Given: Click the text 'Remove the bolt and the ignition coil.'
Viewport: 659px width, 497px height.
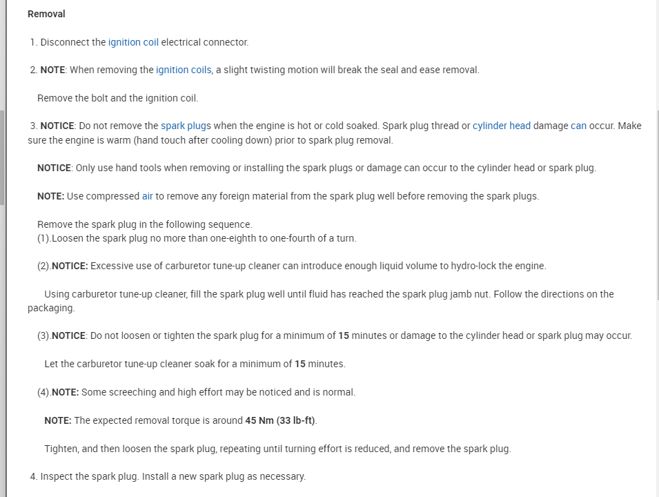Looking at the screenshot, I should click(117, 98).
